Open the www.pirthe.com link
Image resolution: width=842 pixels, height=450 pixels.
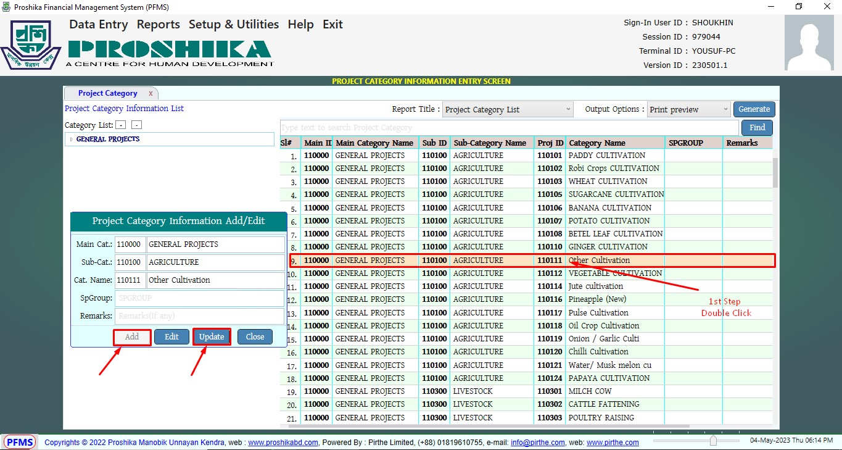click(613, 443)
